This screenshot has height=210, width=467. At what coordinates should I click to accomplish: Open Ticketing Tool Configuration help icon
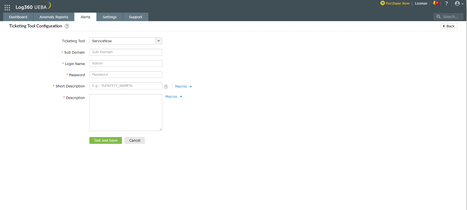click(67, 26)
